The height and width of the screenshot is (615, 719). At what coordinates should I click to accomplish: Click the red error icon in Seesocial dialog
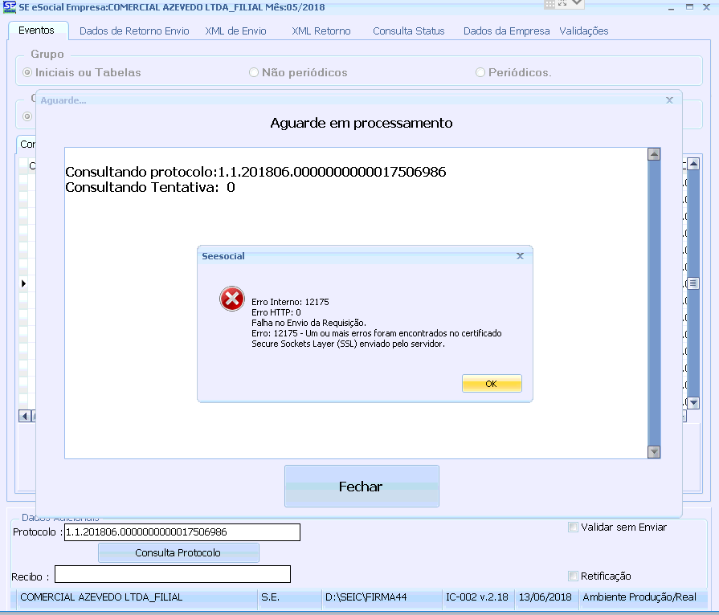[232, 299]
